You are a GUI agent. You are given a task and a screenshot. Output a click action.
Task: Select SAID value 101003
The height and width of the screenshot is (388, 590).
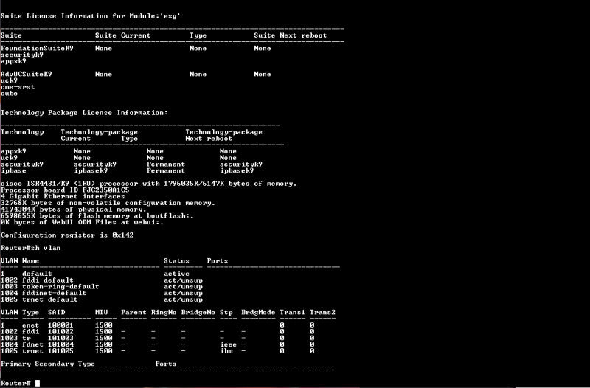pyautogui.click(x=60, y=338)
